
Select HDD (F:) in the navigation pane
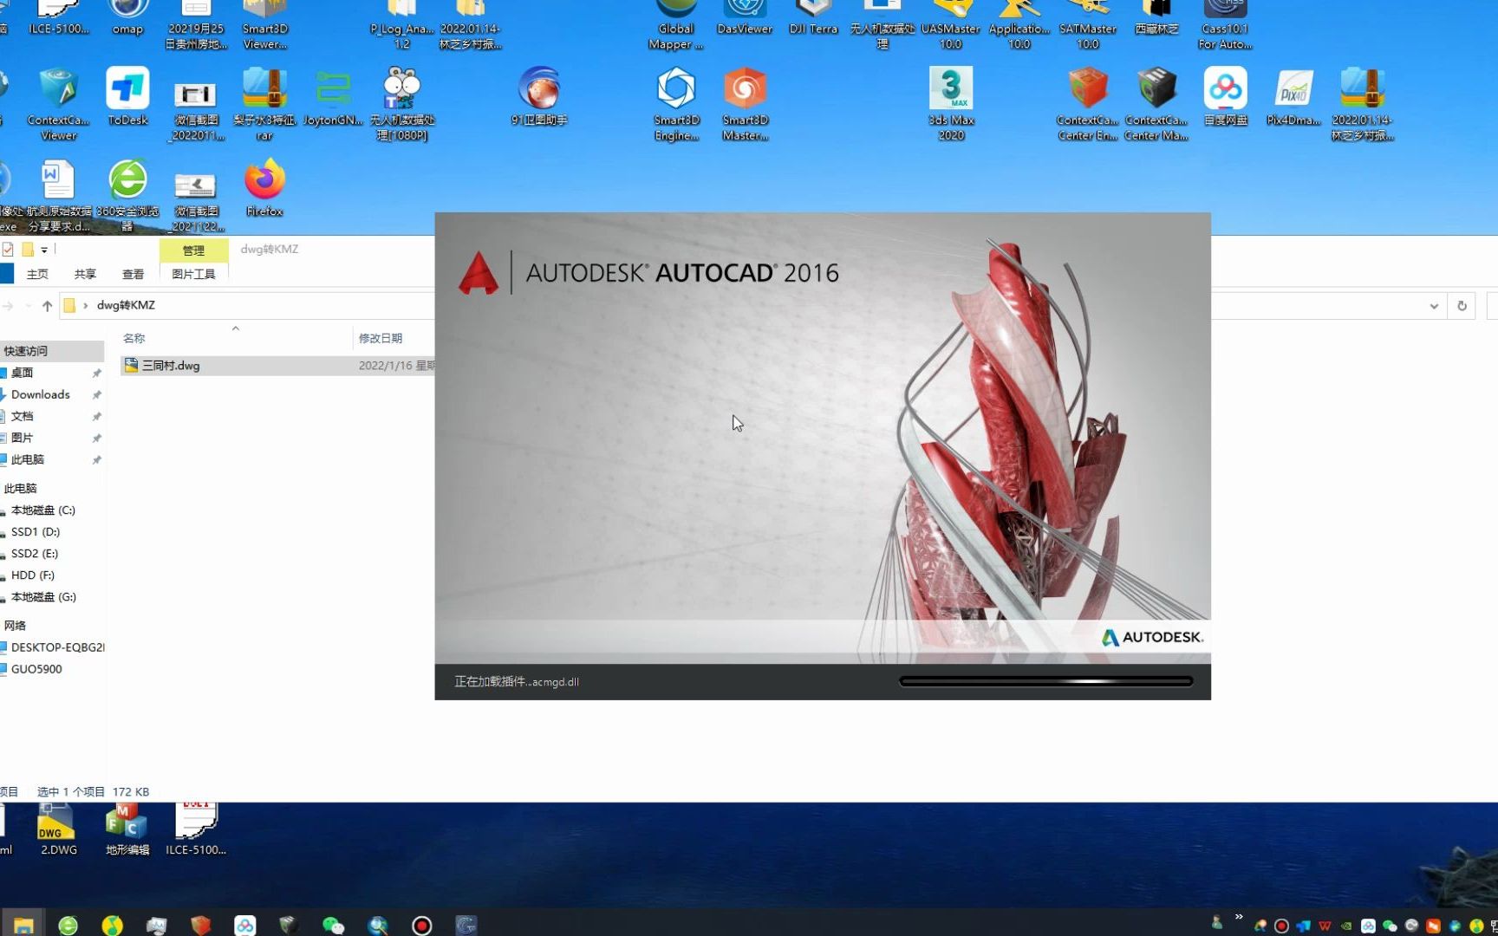pyautogui.click(x=33, y=575)
